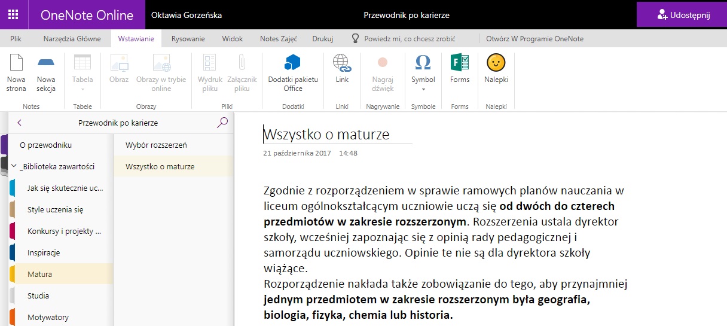Add a new section with Nowa sekcja
727x326 pixels.
tap(46, 73)
